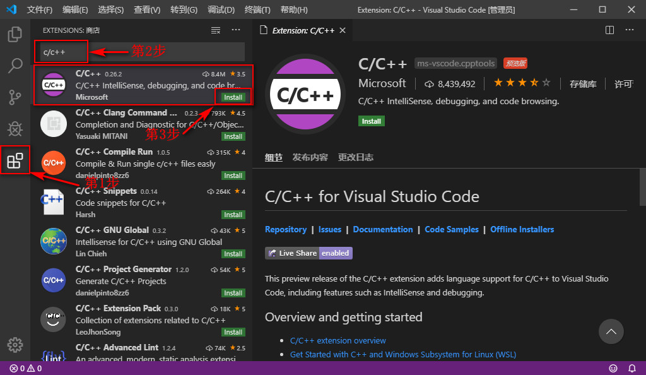Image resolution: width=646 pixels, height=375 pixels.
Task: Open notifications via the bell icon
Action: pyautogui.click(x=631, y=368)
